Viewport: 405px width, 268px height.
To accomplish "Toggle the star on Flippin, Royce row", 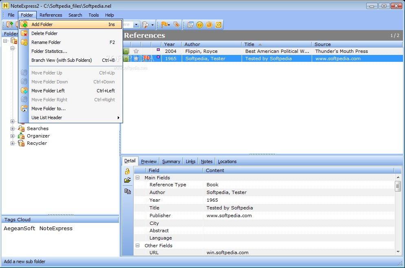I will [x=136, y=51].
